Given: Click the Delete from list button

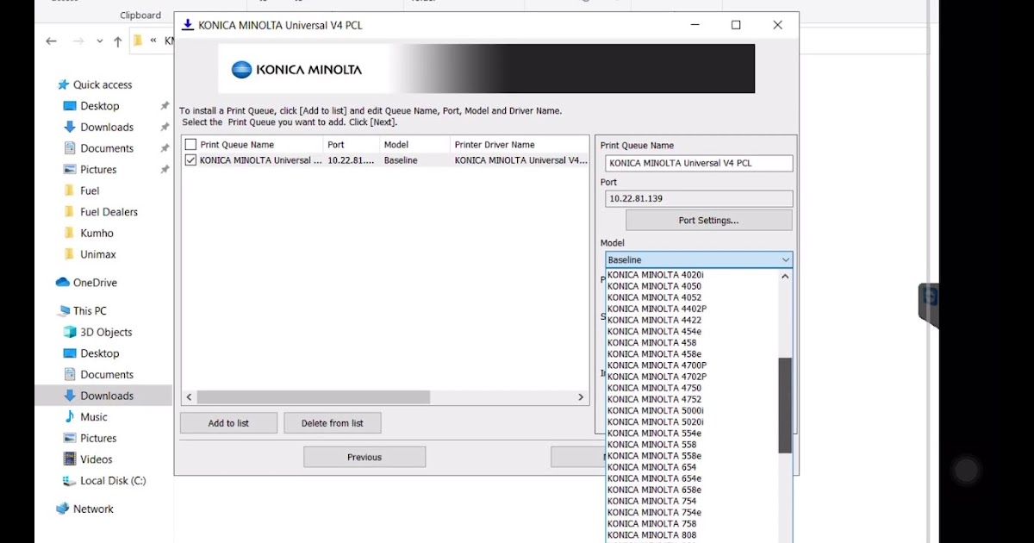Looking at the screenshot, I should click(x=333, y=423).
